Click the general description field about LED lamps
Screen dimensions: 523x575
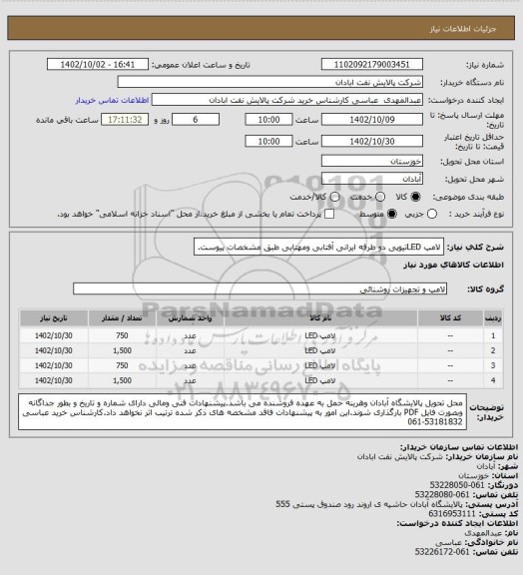pyautogui.click(x=318, y=248)
